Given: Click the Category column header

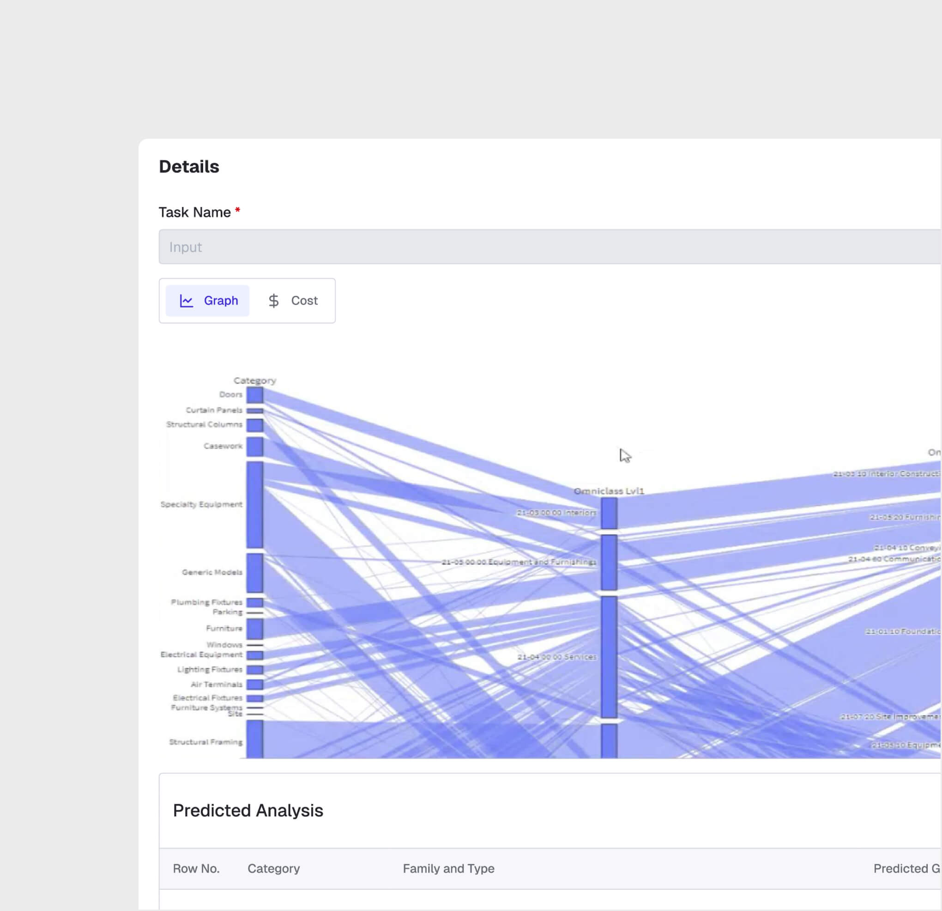Looking at the screenshot, I should 274,868.
